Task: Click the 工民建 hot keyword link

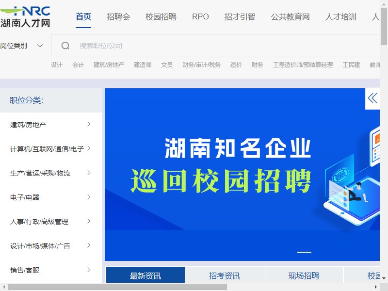Action: coord(351,65)
